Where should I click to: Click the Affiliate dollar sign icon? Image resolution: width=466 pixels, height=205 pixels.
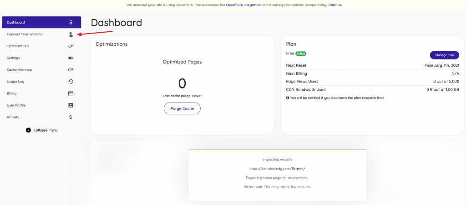(71, 117)
